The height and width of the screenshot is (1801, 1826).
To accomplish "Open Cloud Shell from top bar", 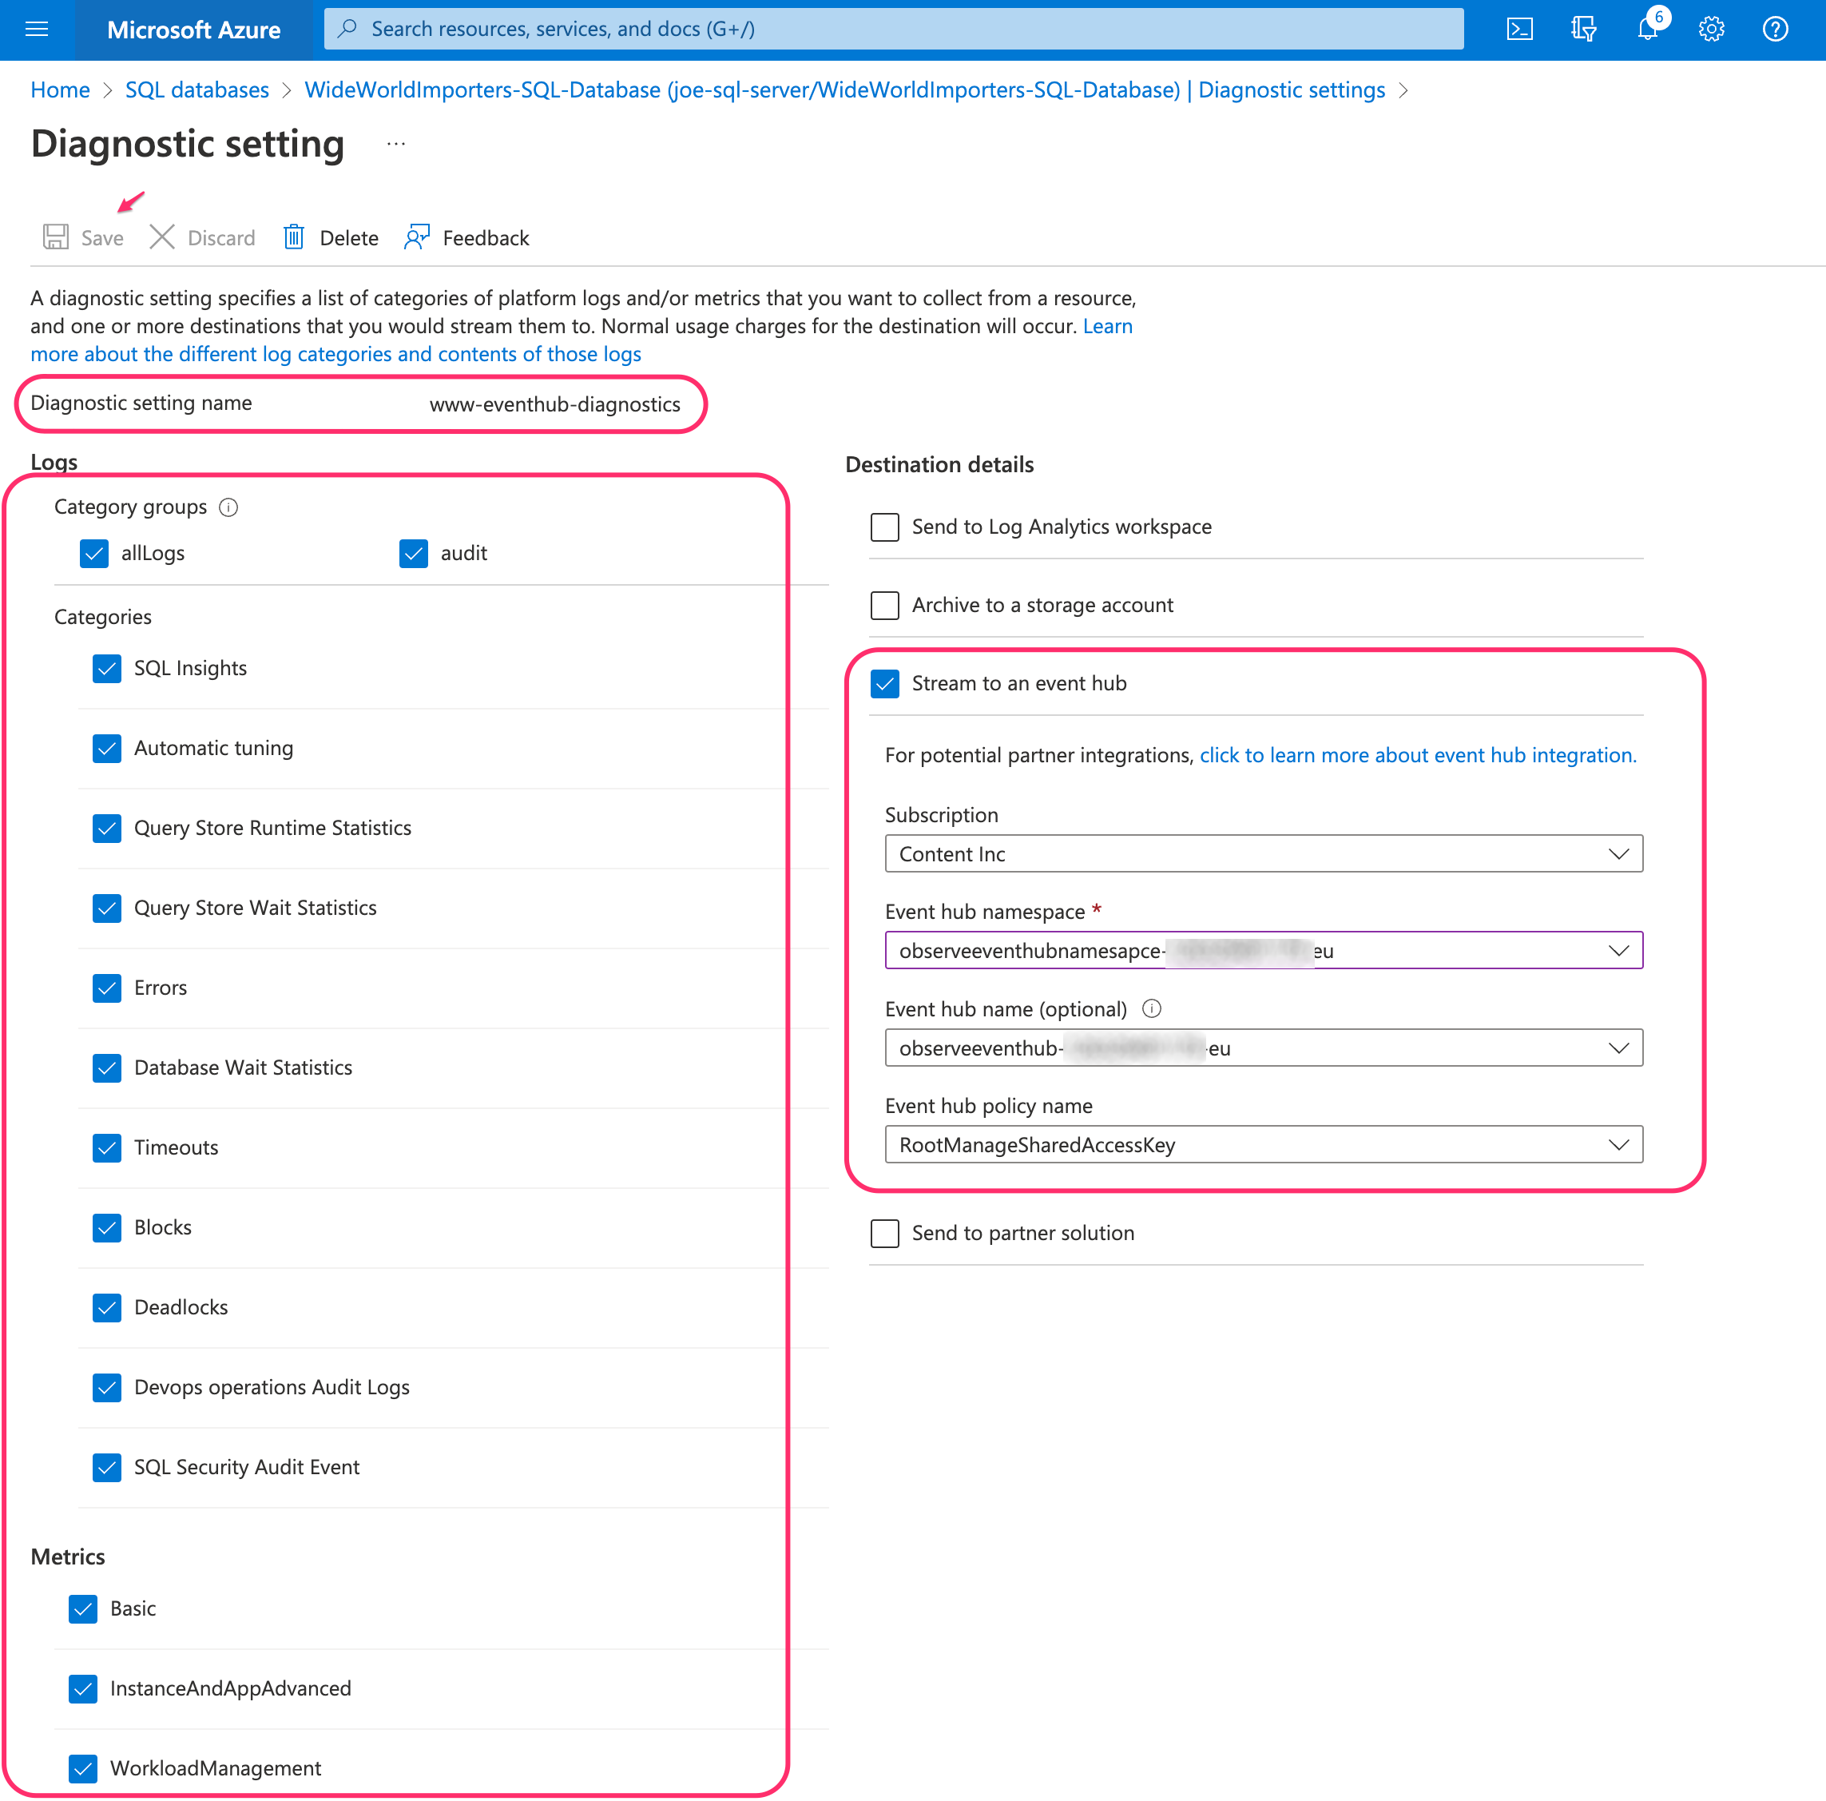I will (1518, 30).
